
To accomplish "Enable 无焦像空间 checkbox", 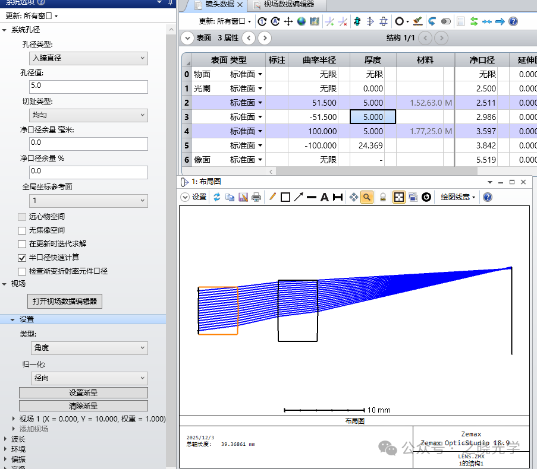I will point(22,230).
